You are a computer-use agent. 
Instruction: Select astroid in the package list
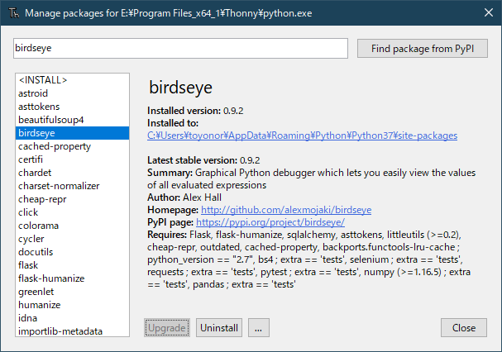click(35, 93)
